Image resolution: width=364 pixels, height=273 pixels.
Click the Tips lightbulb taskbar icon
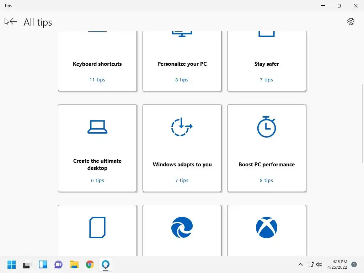[105, 264]
